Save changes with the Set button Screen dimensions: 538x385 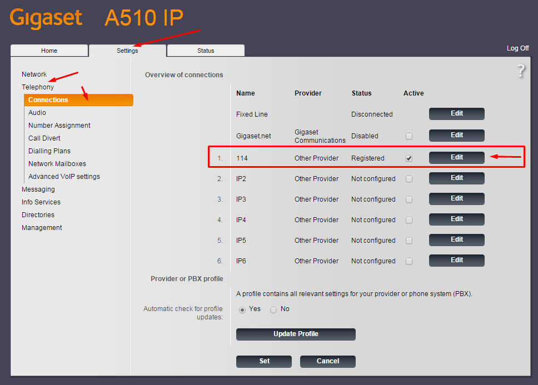click(264, 361)
